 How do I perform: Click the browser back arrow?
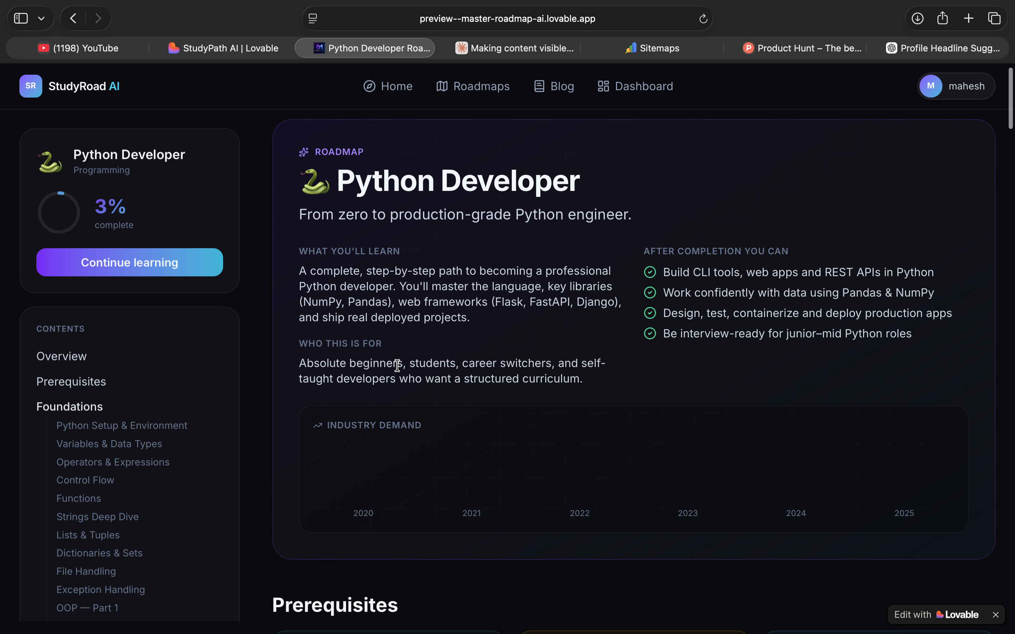tap(73, 18)
